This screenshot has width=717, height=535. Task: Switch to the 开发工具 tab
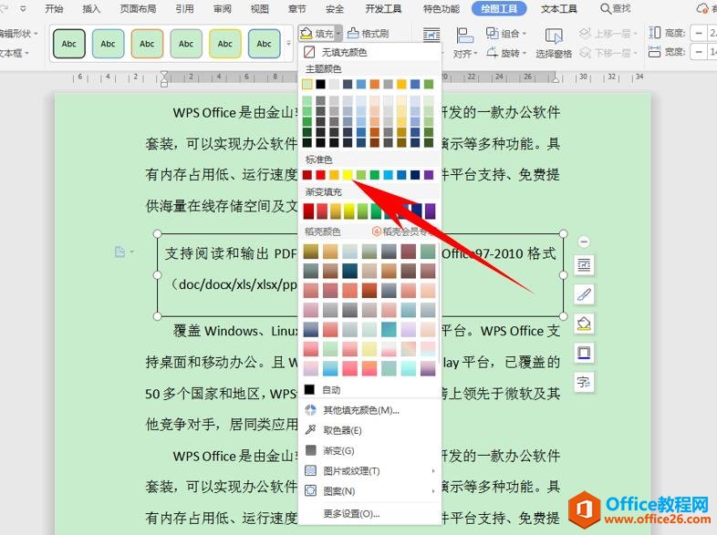[383, 9]
